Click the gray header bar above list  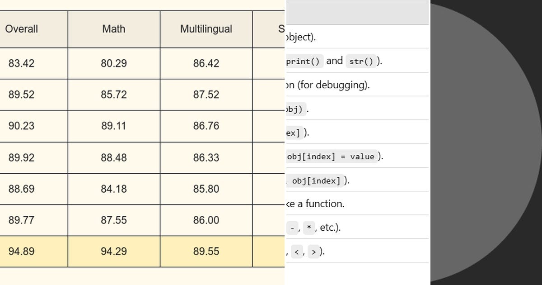(357, 13)
